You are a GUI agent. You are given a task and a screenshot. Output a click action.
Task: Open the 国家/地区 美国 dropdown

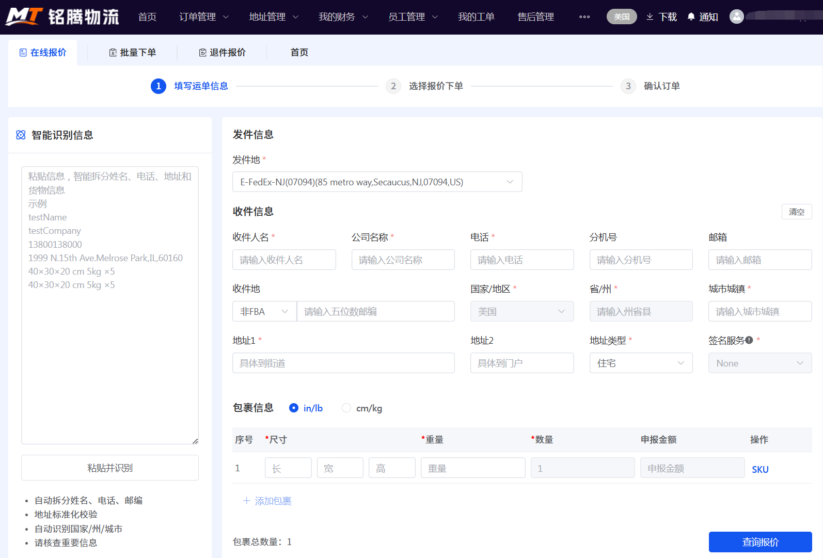522,311
